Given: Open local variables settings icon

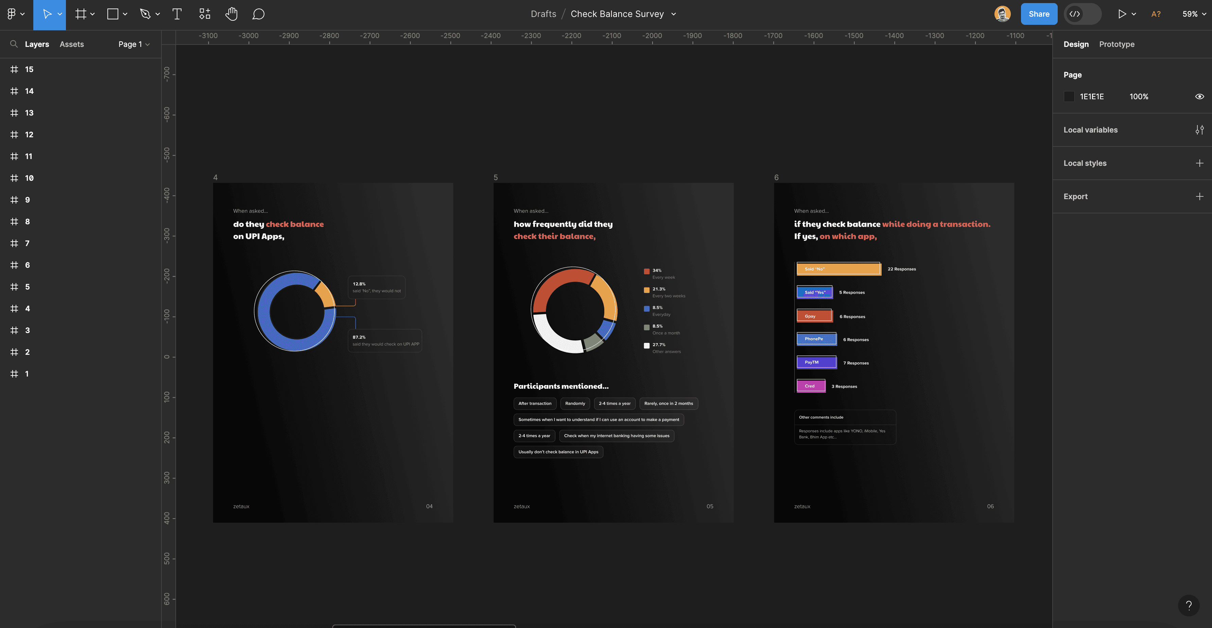Looking at the screenshot, I should click(x=1199, y=130).
